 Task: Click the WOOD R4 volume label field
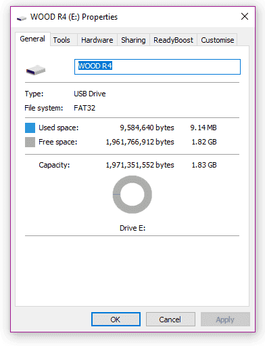pyautogui.click(x=158, y=66)
